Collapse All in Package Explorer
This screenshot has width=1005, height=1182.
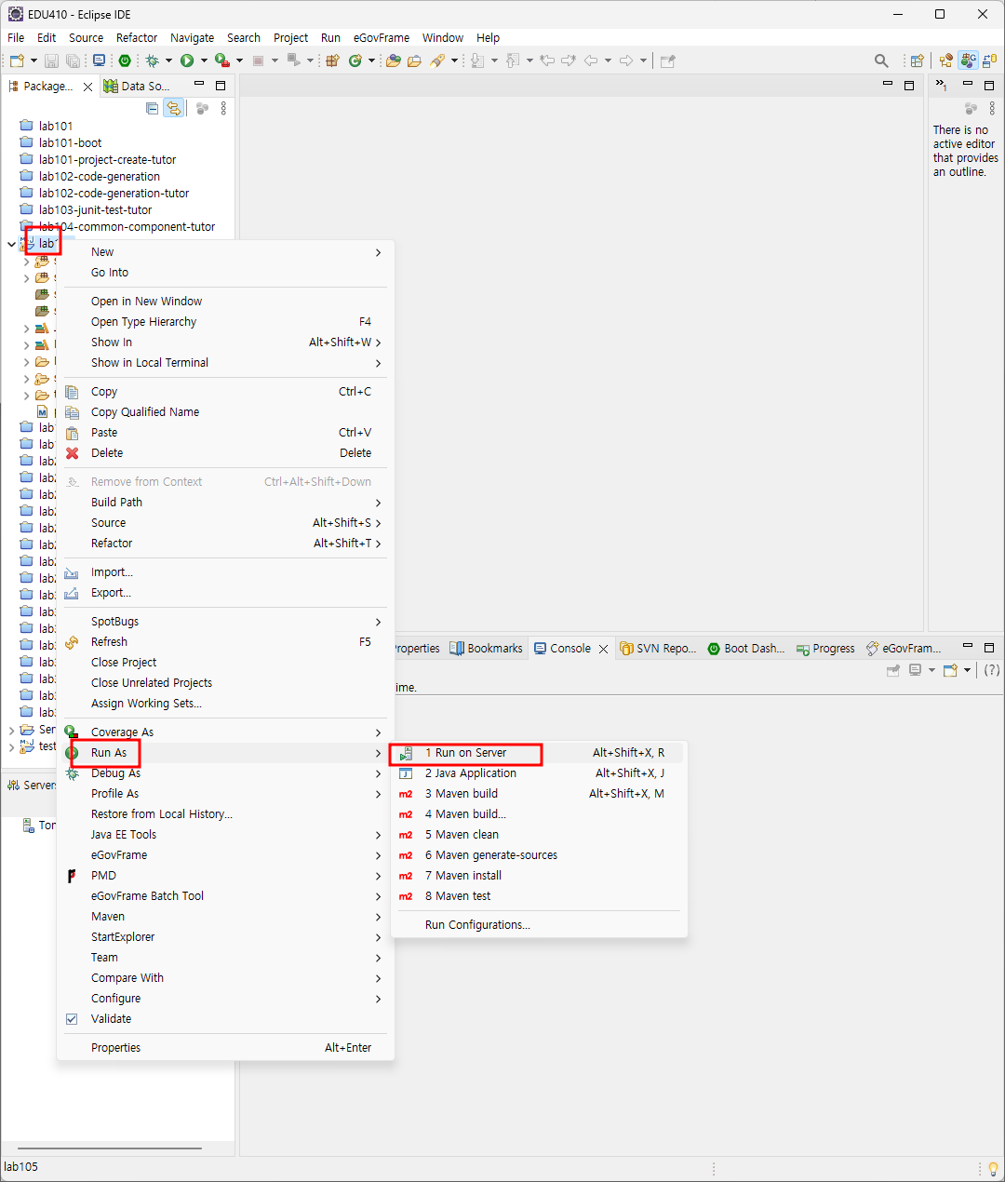click(153, 109)
